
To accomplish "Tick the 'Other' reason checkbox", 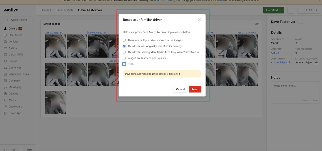I will pyautogui.click(x=124, y=64).
